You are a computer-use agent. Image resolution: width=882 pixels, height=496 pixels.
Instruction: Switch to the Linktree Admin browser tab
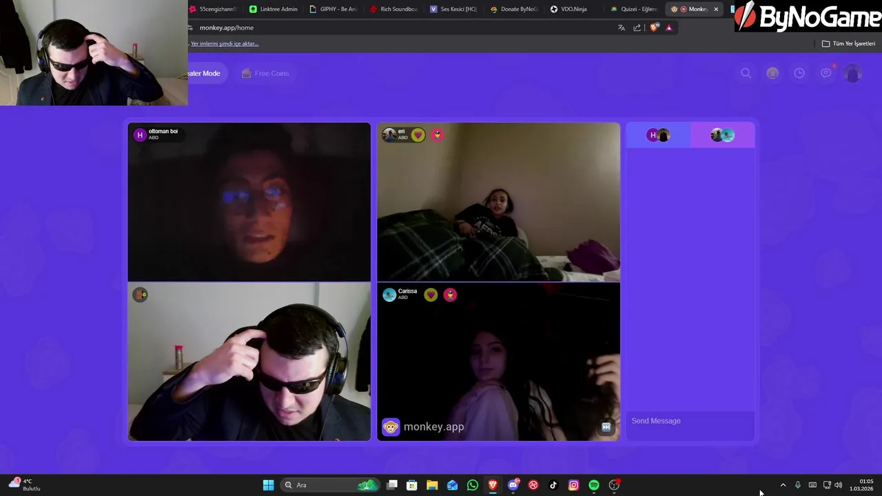(274, 9)
